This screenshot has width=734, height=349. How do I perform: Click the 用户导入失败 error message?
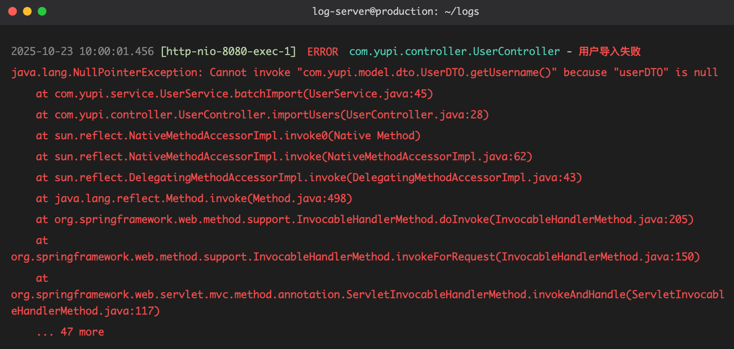tap(610, 51)
